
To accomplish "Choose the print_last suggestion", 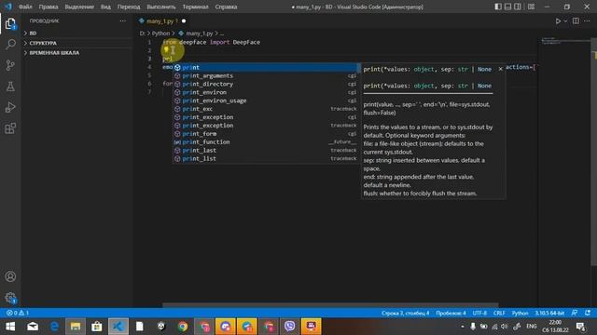I will [265, 151].
